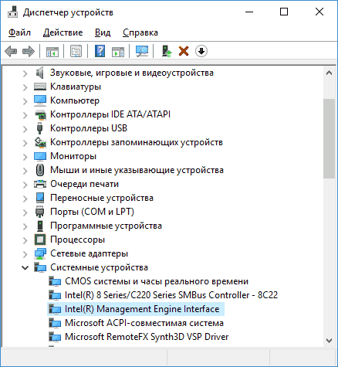338x367 pixels.
Task: Click the speaker icon for sound devices
Action: click(x=40, y=73)
